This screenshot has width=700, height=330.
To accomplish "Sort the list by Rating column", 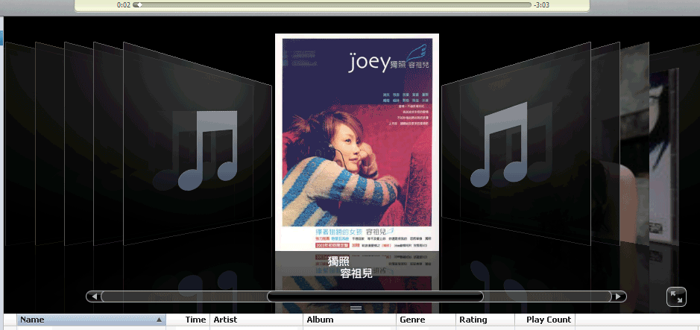I will (x=485, y=320).
